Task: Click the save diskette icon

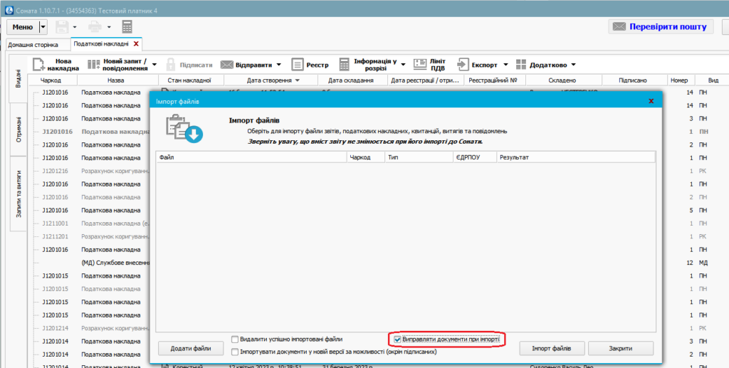Action: (63, 27)
